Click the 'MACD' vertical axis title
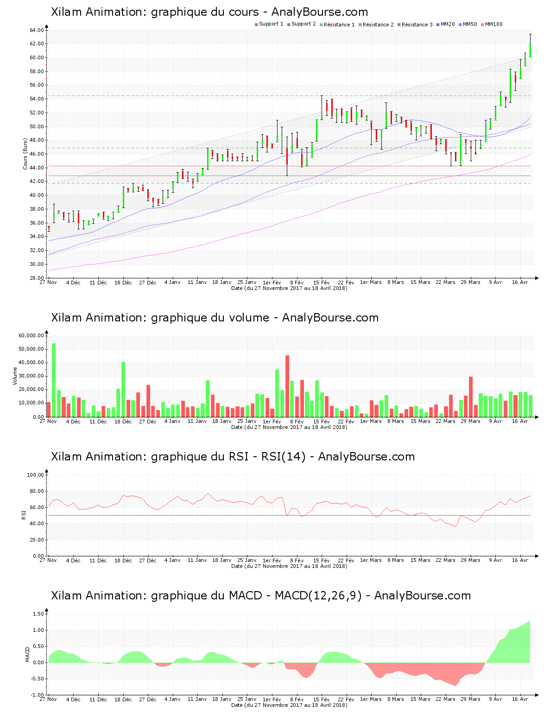556x718 pixels. (27, 654)
